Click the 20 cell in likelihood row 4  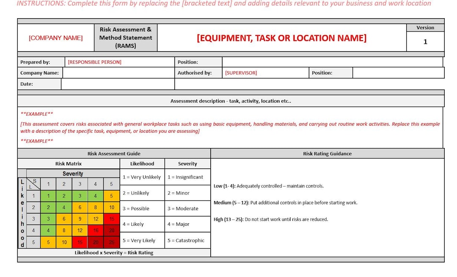pos(111,230)
